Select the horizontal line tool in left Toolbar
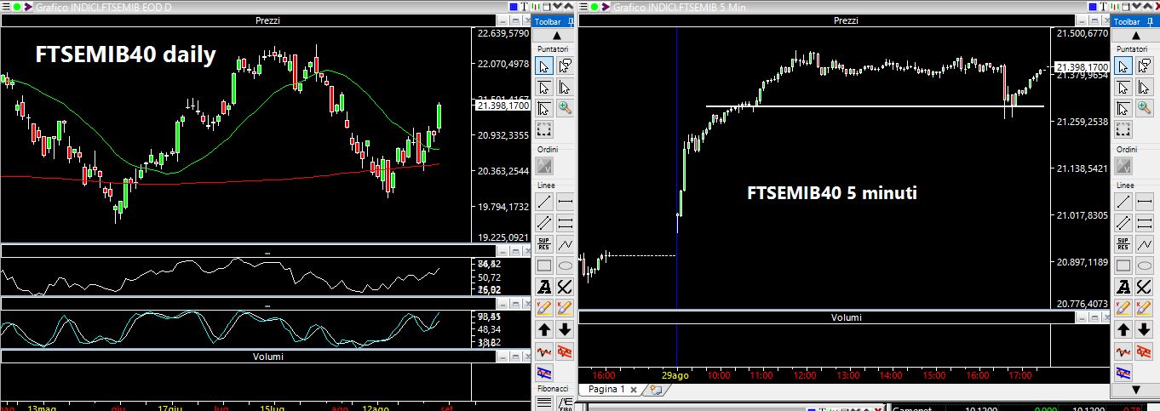Viewport: 1160px width, 411px height. pyautogui.click(x=564, y=202)
